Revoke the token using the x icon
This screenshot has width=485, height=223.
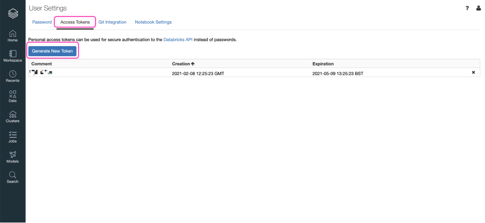(x=473, y=73)
